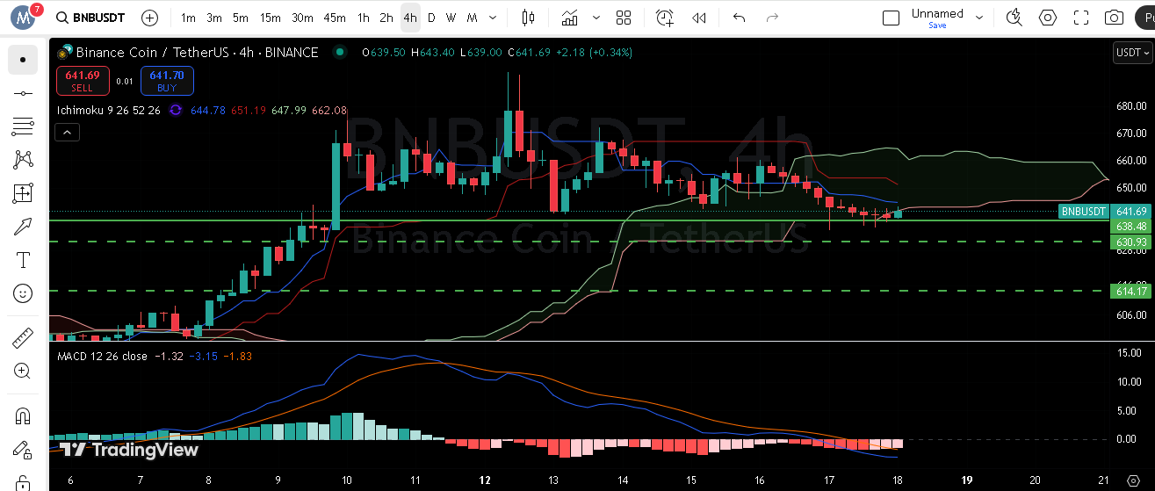Image resolution: width=1155 pixels, height=491 pixels.
Task: Expand the favorite indicators dropdown arrow
Action: tap(597, 18)
